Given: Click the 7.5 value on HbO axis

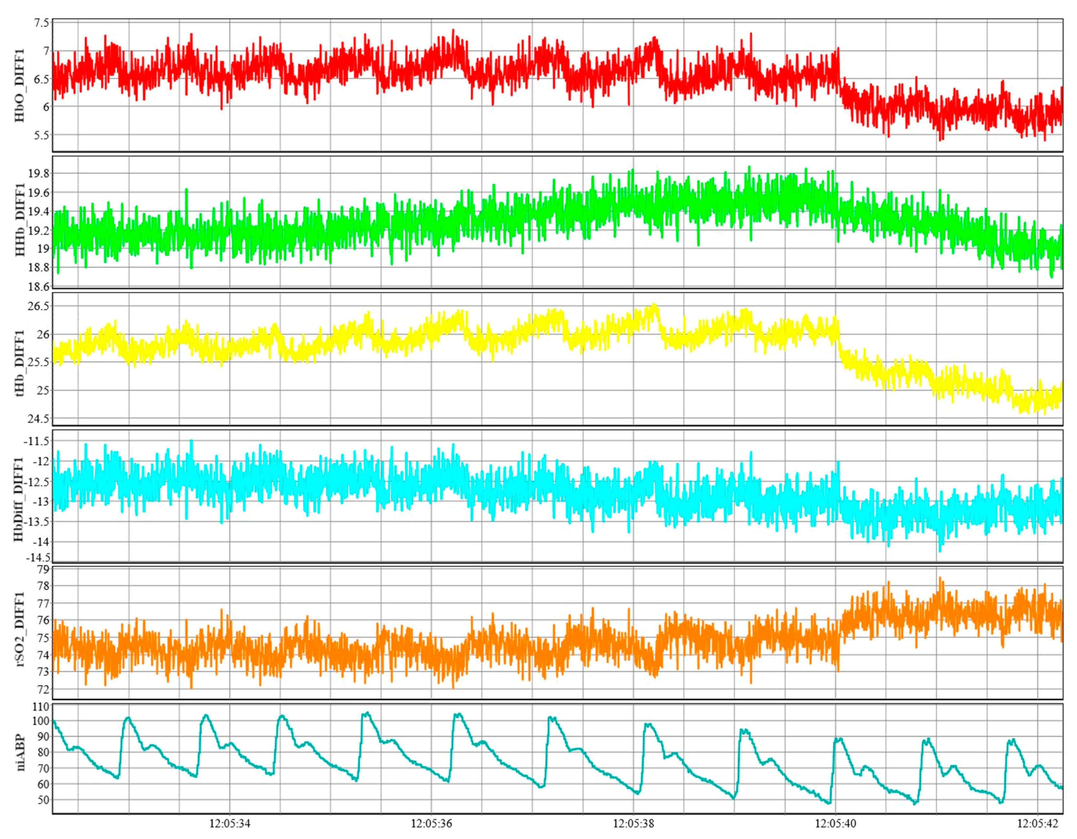Looking at the screenshot, I should tap(41, 23).
